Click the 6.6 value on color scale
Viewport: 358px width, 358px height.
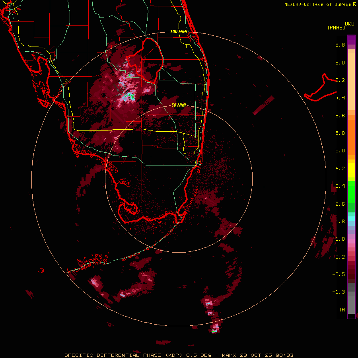pyautogui.click(x=340, y=115)
